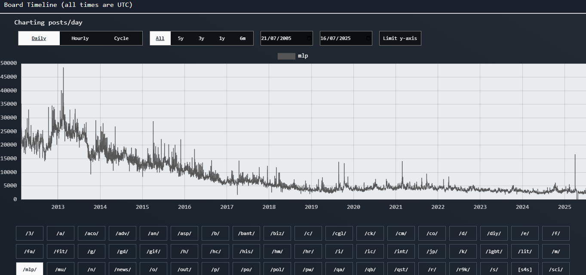Click the mlp legend label
The width and height of the screenshot is (586, 275).
pos(303,56)
